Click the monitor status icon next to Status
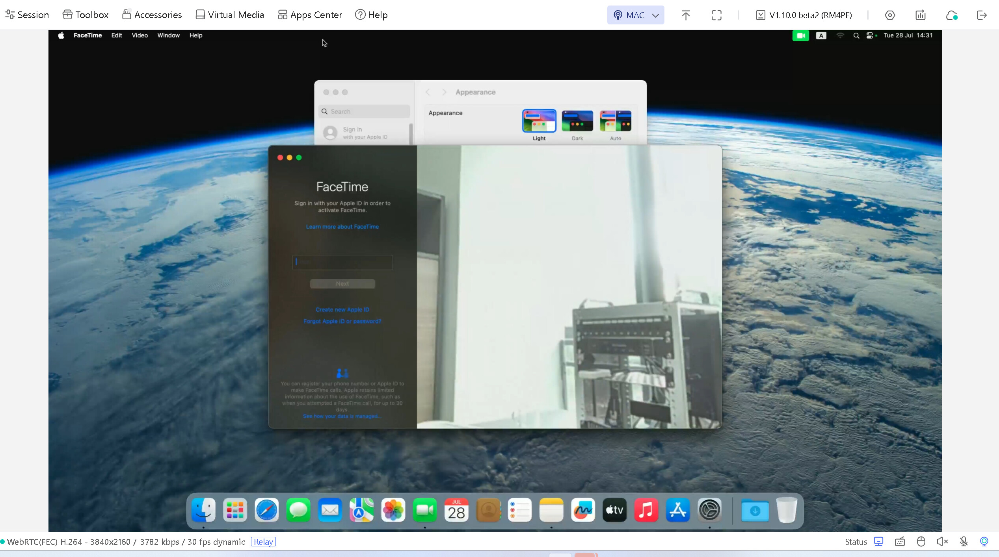The image size is (999, 557). coord(878,542)
